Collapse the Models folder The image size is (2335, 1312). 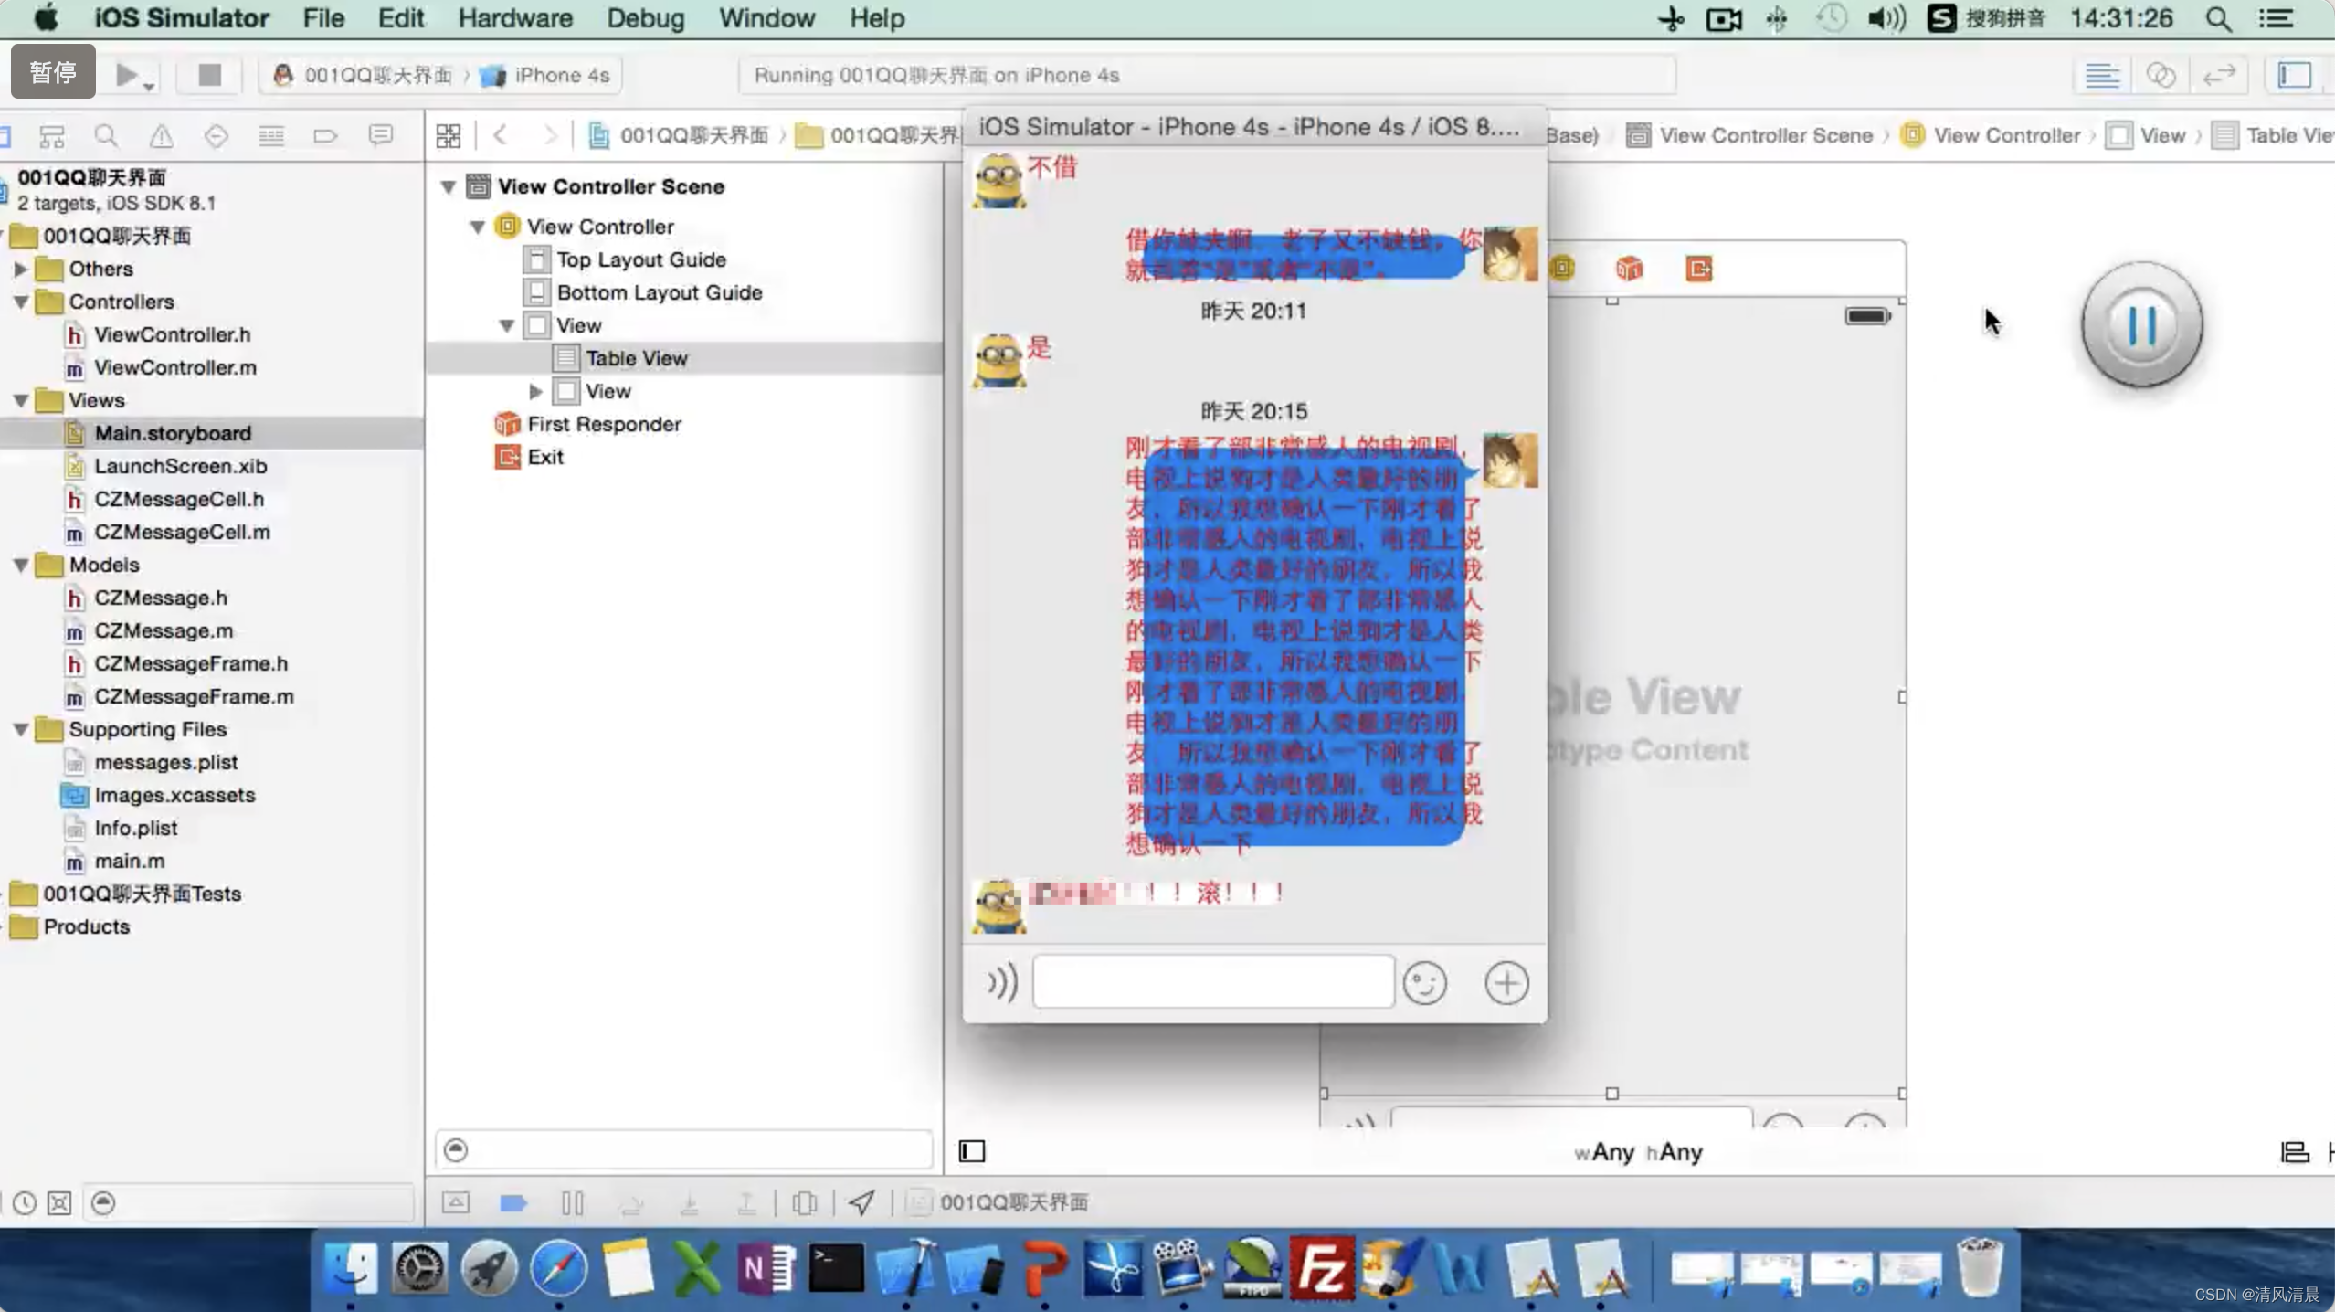[20, 565]
